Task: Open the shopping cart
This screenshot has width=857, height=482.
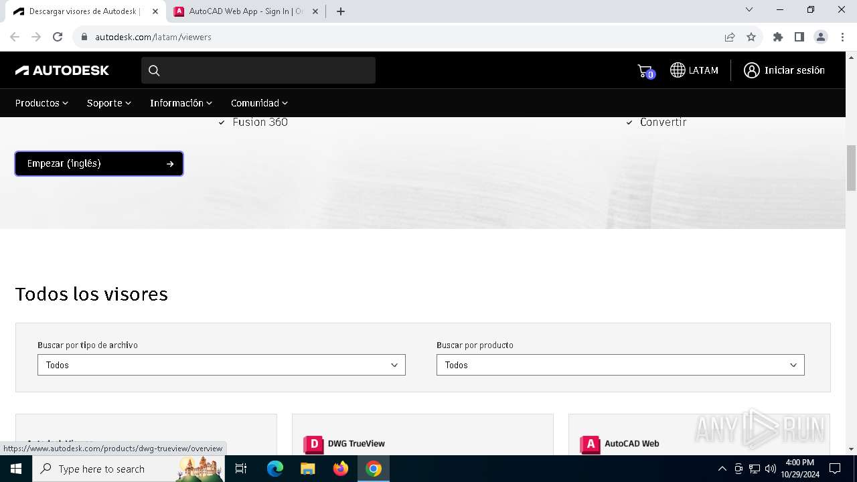Action: pyautogui.click(x=645, y=70)
